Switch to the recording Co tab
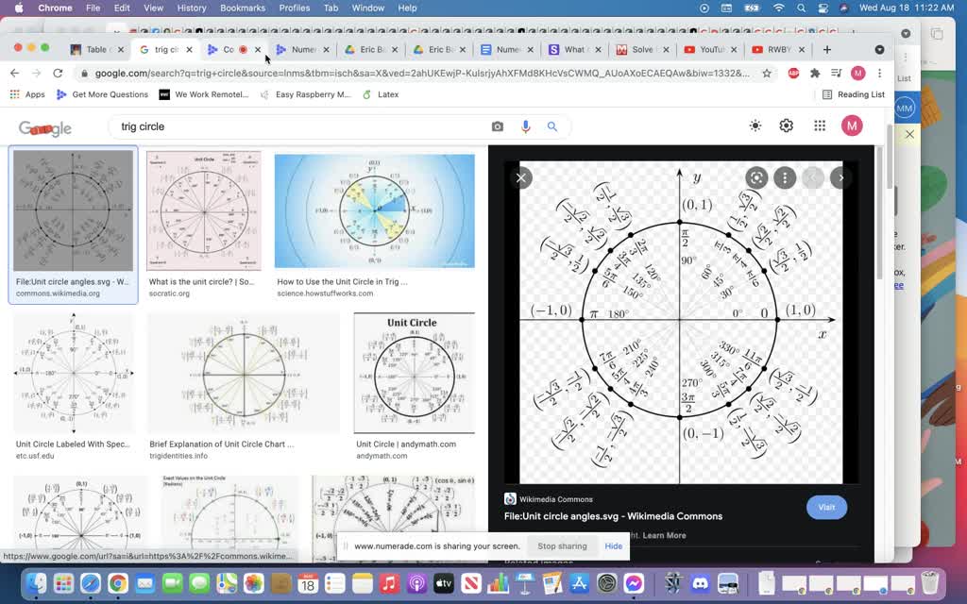The width and height of the screenshot is (967, 604). point(234,49)
